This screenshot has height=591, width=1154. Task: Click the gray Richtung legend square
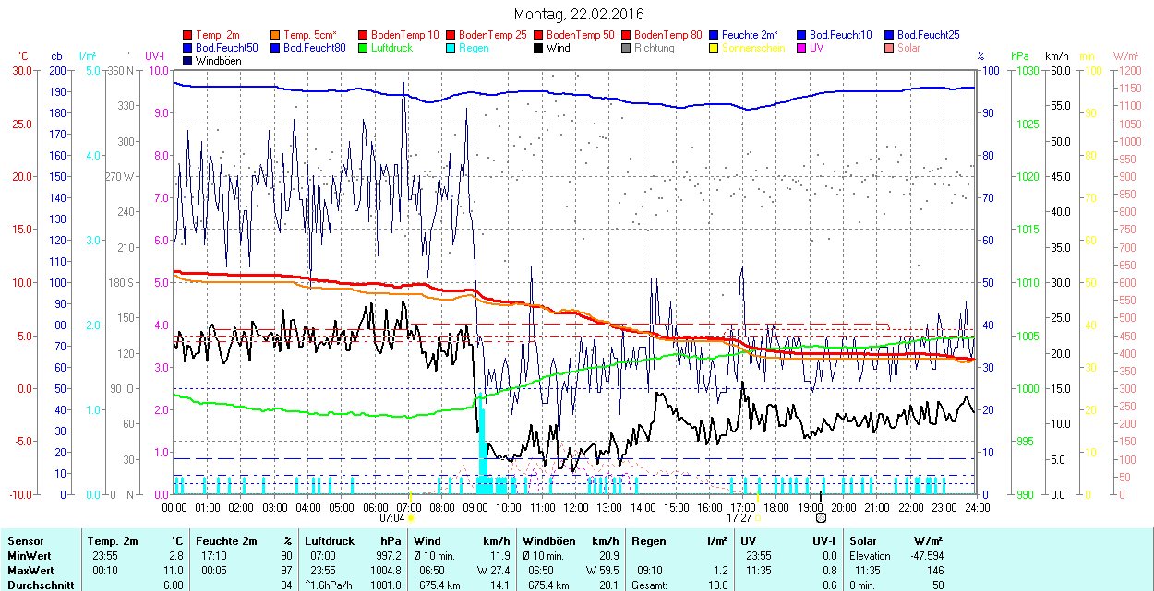[x=627, y=48]
